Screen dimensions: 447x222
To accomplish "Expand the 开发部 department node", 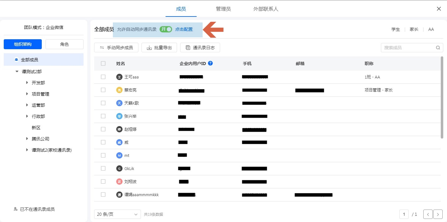I will coord(27,83).
